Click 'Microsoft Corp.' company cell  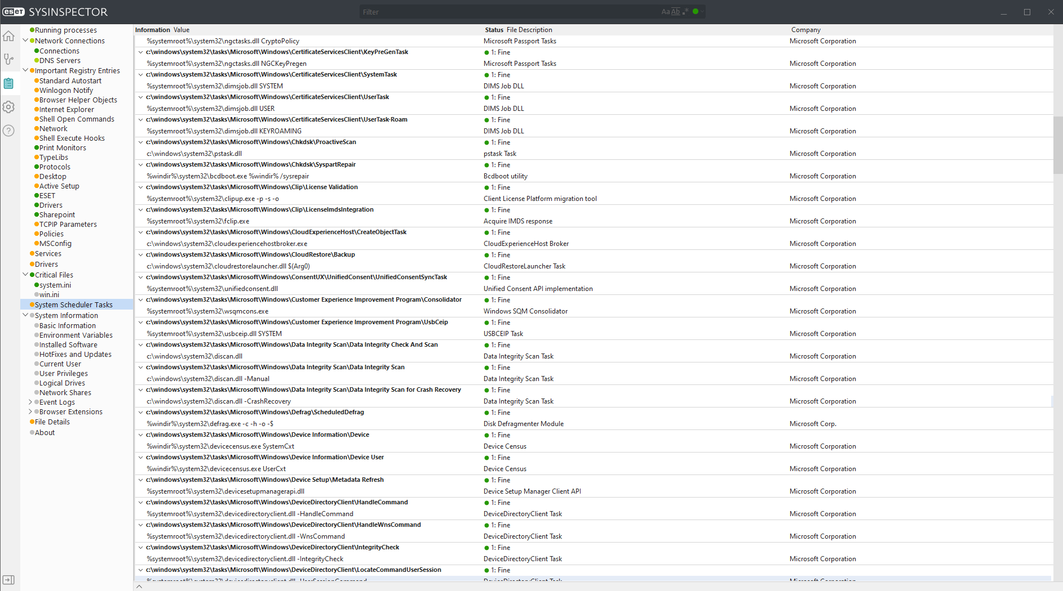(x=813, y=424)
